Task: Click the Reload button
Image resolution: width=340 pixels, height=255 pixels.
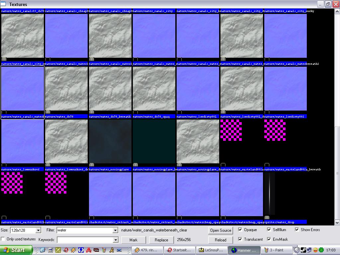Action: pos(220,240)
